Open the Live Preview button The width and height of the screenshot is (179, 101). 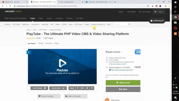coord(39,88)
